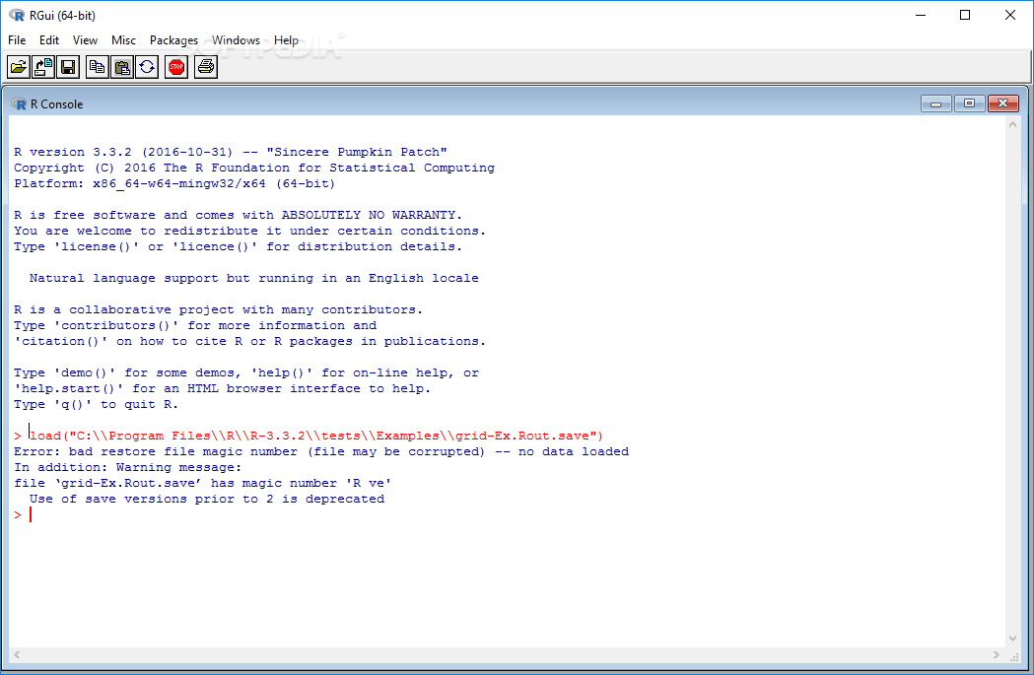
Task: Open the File menu
Action: [17, 40]
